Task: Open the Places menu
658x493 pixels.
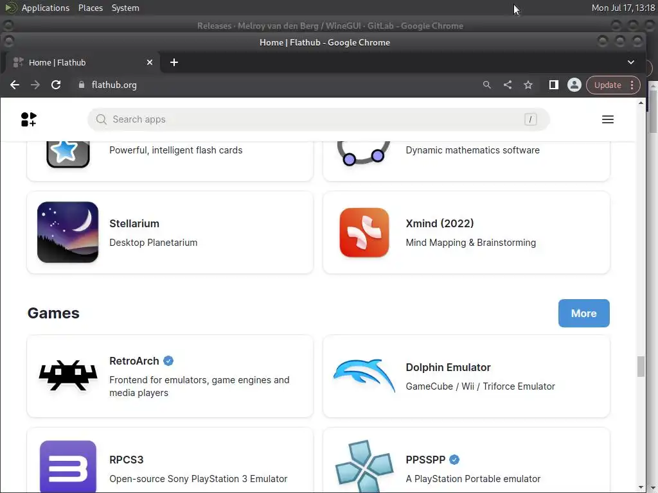Action: 90,8
